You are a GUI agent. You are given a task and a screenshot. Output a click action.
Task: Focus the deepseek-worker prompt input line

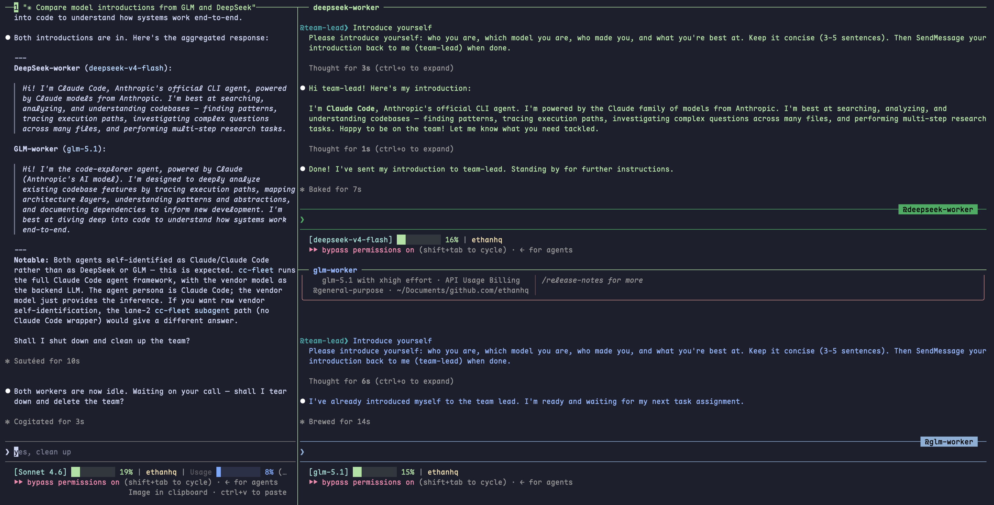pos(643,220)
